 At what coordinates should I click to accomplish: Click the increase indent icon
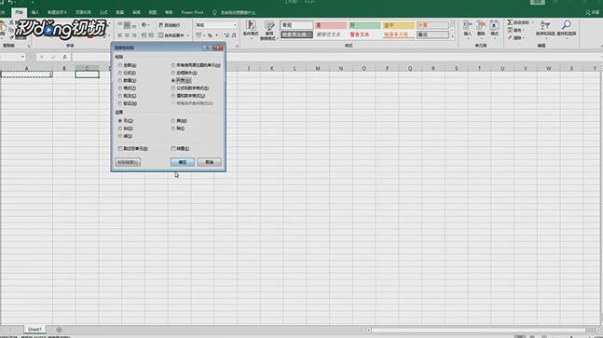151,35
